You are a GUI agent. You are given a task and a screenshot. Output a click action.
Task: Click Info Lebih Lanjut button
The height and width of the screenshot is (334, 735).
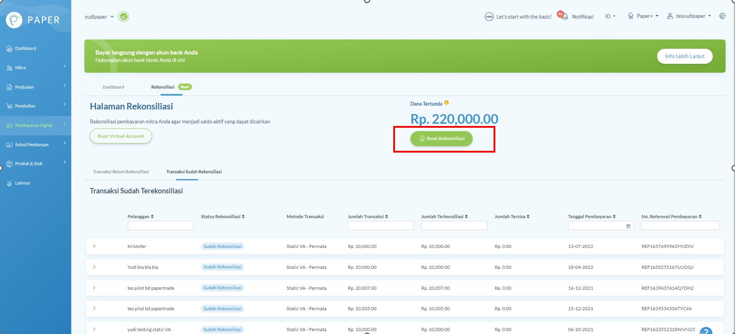684,56
